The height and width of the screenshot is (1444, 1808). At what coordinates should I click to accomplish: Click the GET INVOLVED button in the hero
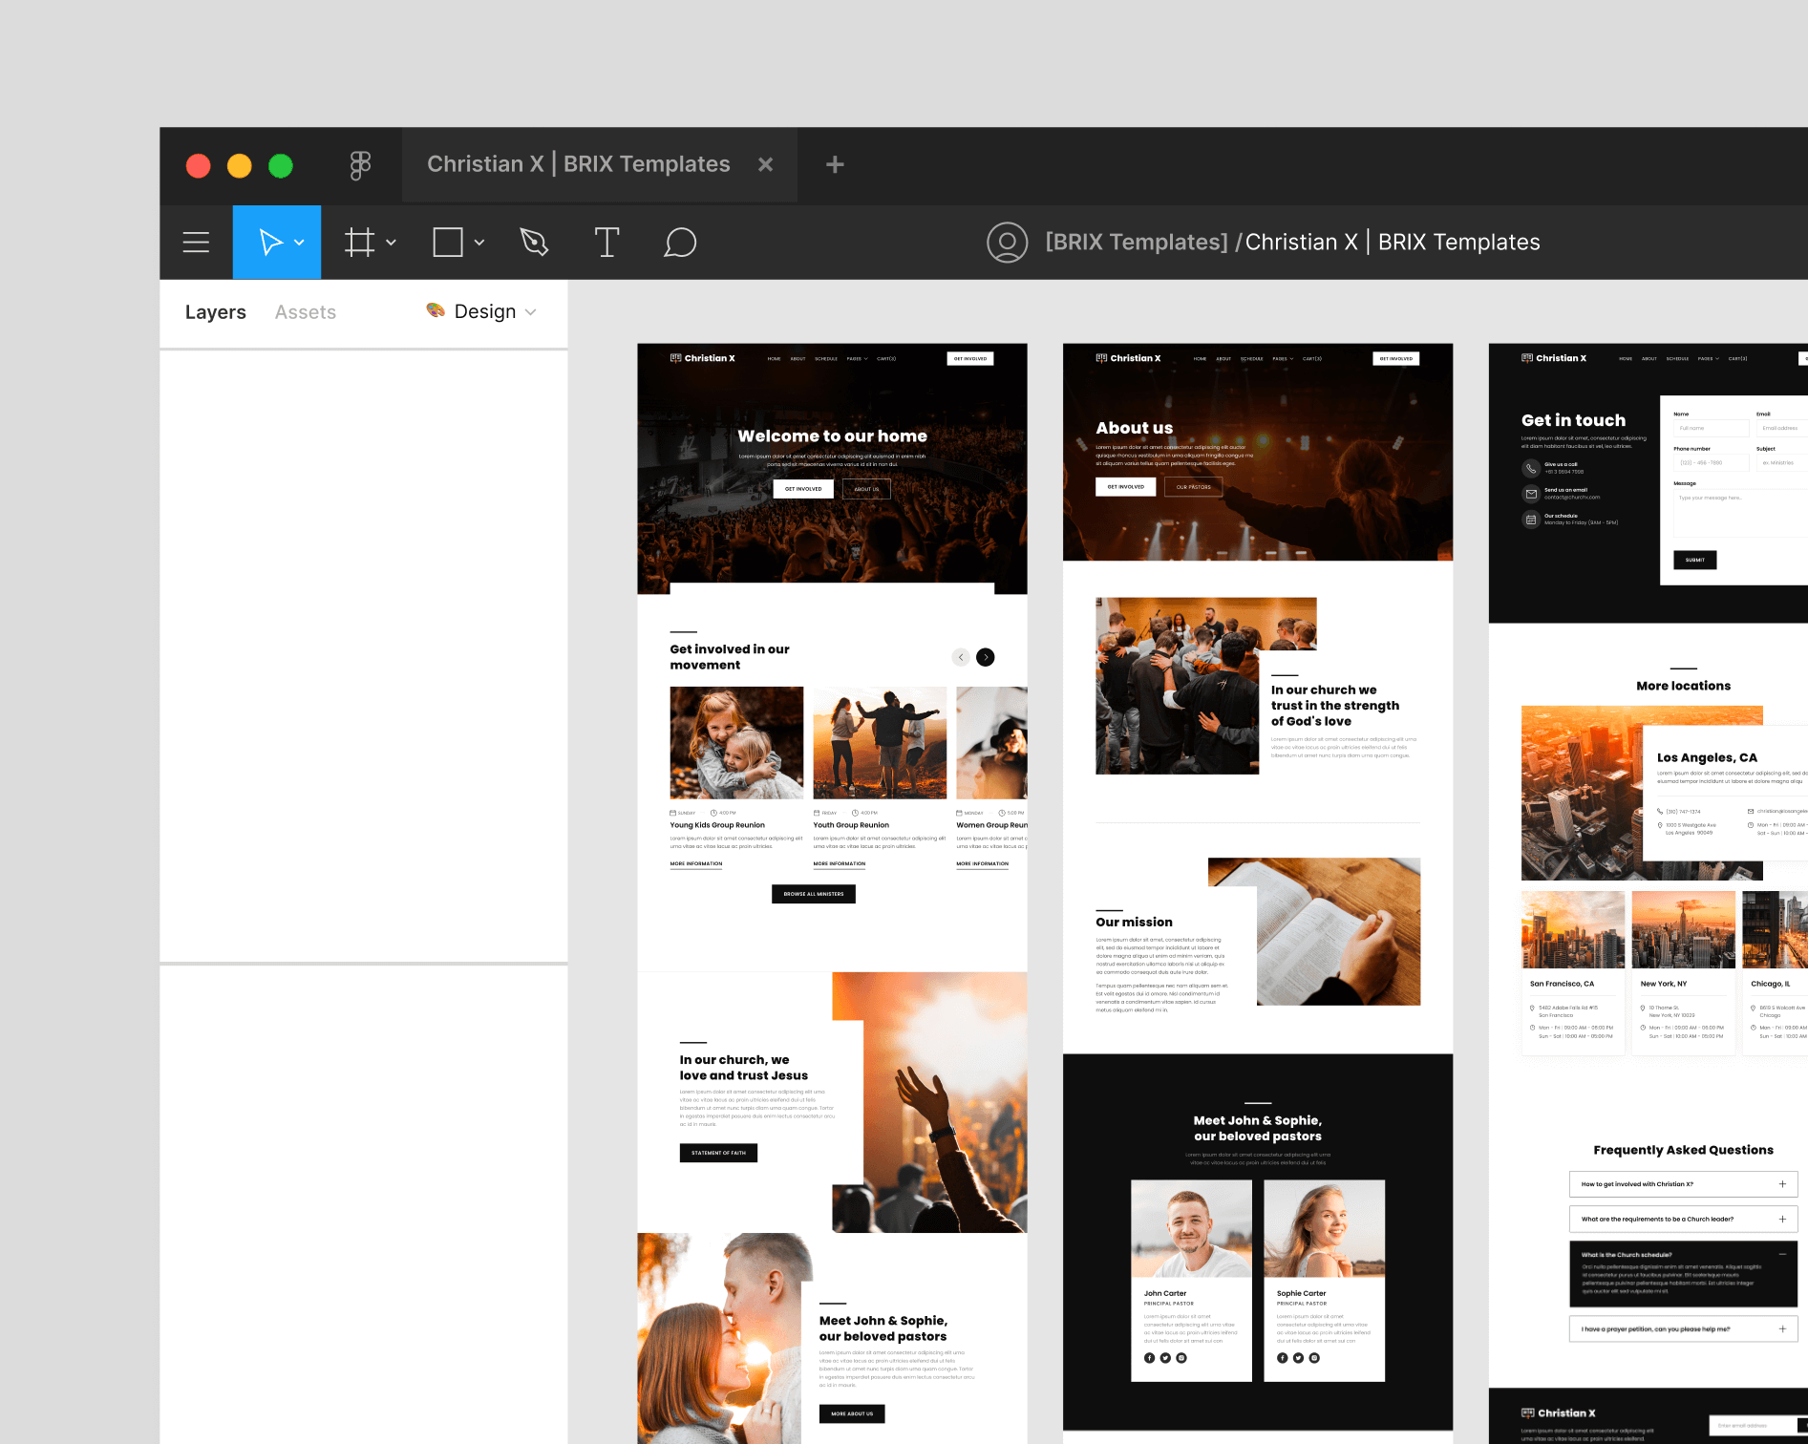[x=802, y=488]
